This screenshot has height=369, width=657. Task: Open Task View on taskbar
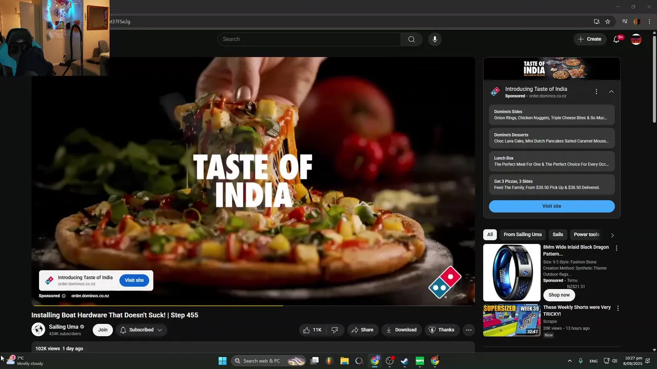click(315, 361)
